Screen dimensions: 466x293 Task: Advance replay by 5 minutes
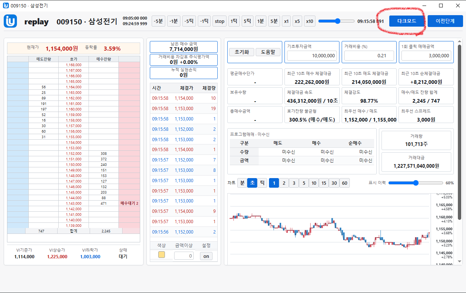pyautogui.click(x=274, y=21)
